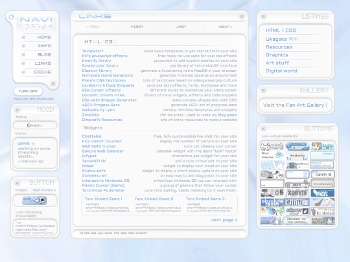
Task: Open the Status.cafe link
Action: (93, 171)
